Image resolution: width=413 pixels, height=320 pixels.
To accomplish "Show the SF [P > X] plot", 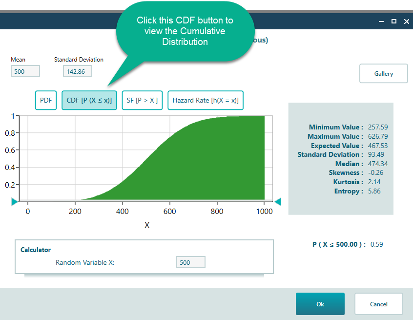I will coord(142,100).
